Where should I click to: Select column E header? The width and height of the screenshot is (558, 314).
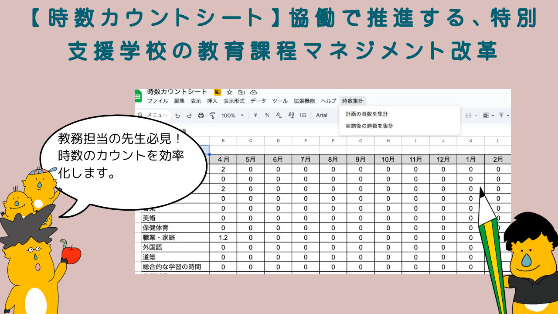[306, 141]
